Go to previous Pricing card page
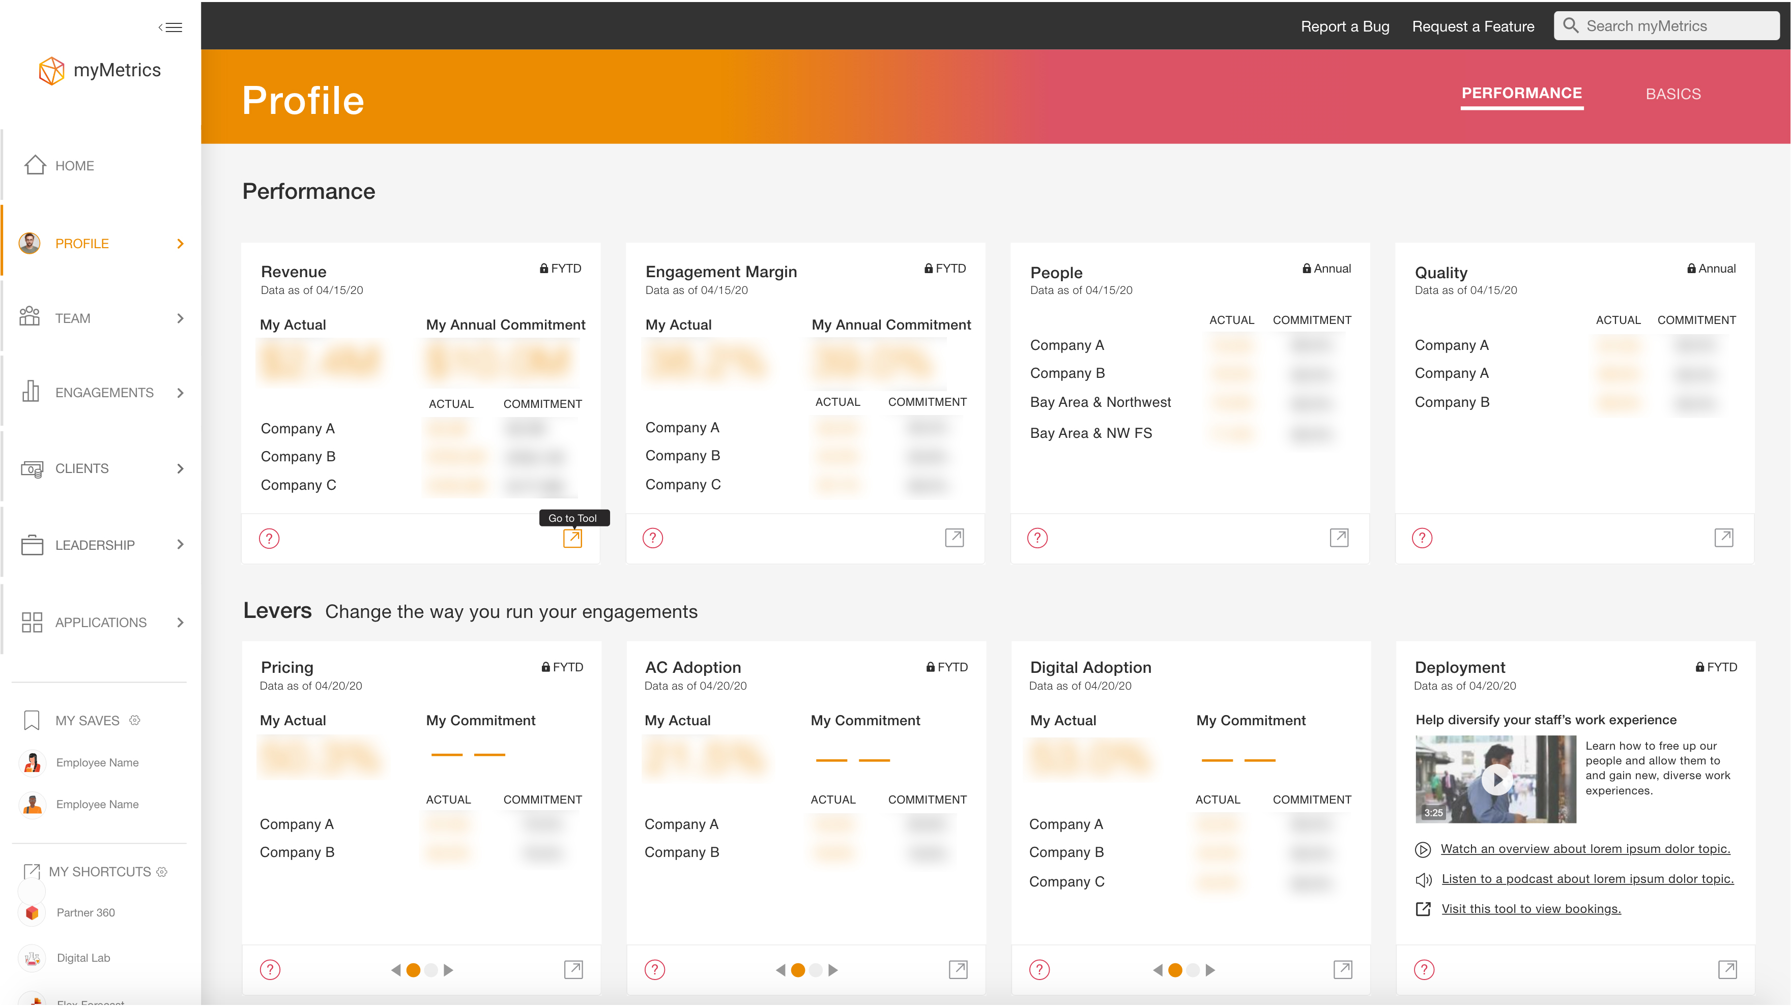Viewport: 1791px width, 1007px height. 396,970
